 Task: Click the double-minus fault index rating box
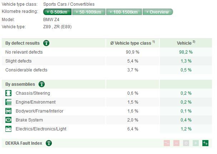167,143
